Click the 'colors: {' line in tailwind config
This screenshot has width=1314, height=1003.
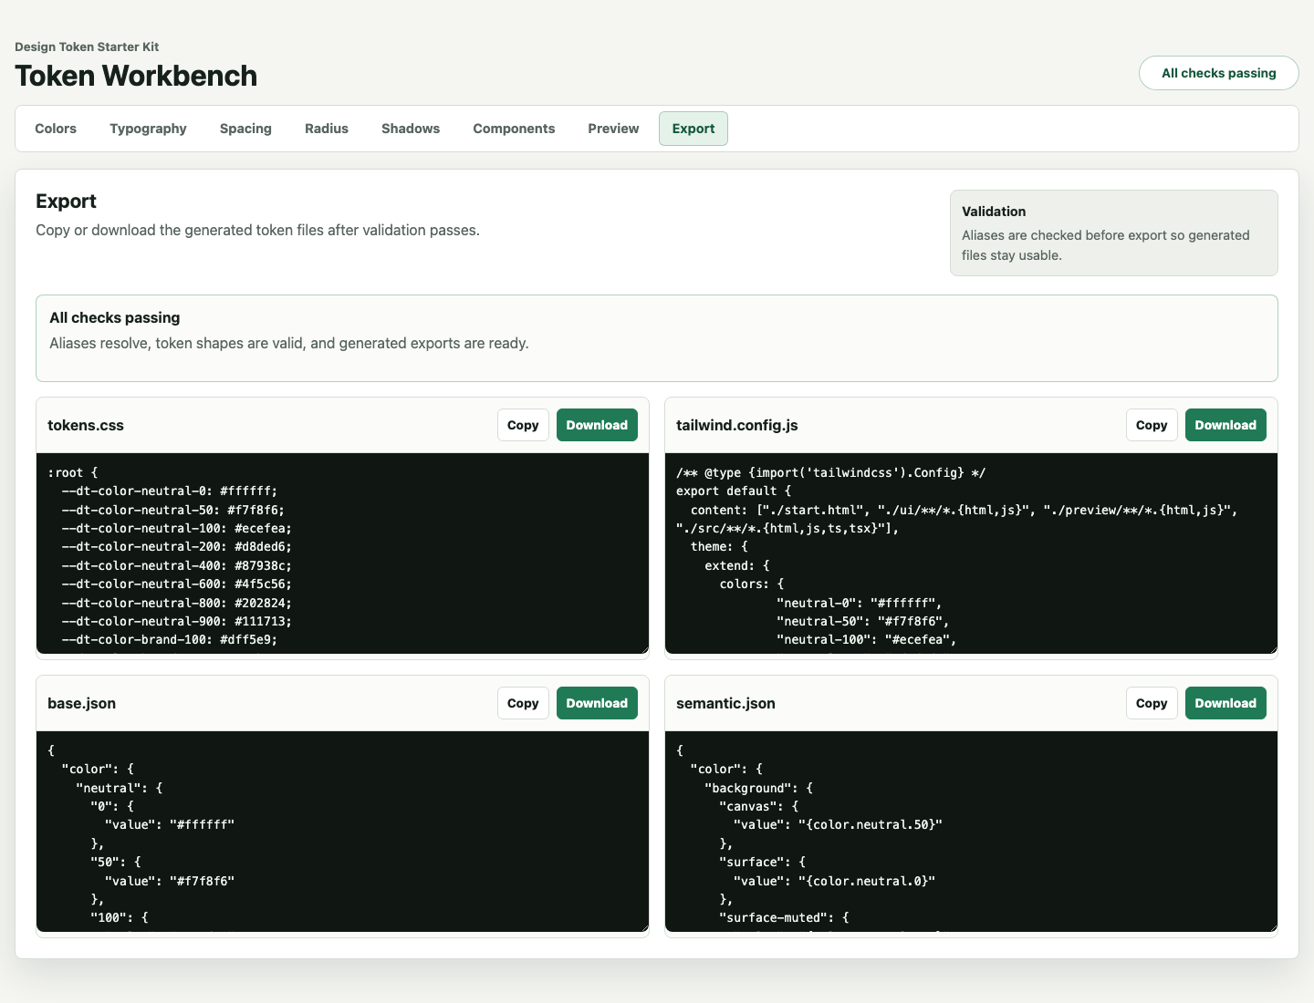(x=752, y=584)
